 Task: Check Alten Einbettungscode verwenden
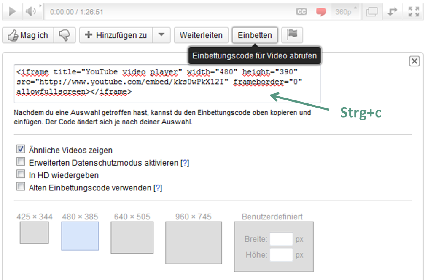pyautogui.click(x=21, y=187)
